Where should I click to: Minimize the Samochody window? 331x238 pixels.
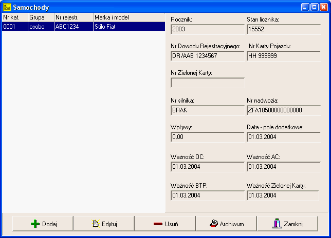click(304, 7)
